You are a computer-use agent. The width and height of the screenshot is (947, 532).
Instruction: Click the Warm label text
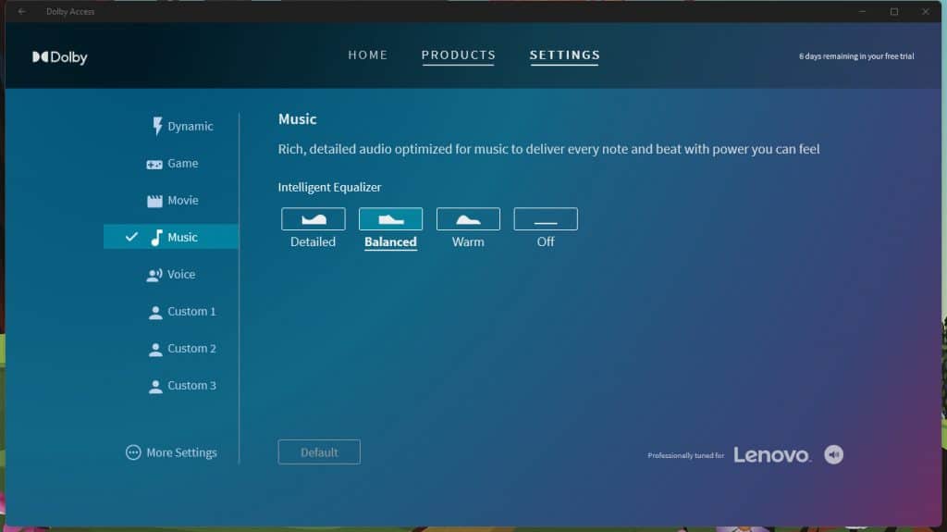[468, 241]
